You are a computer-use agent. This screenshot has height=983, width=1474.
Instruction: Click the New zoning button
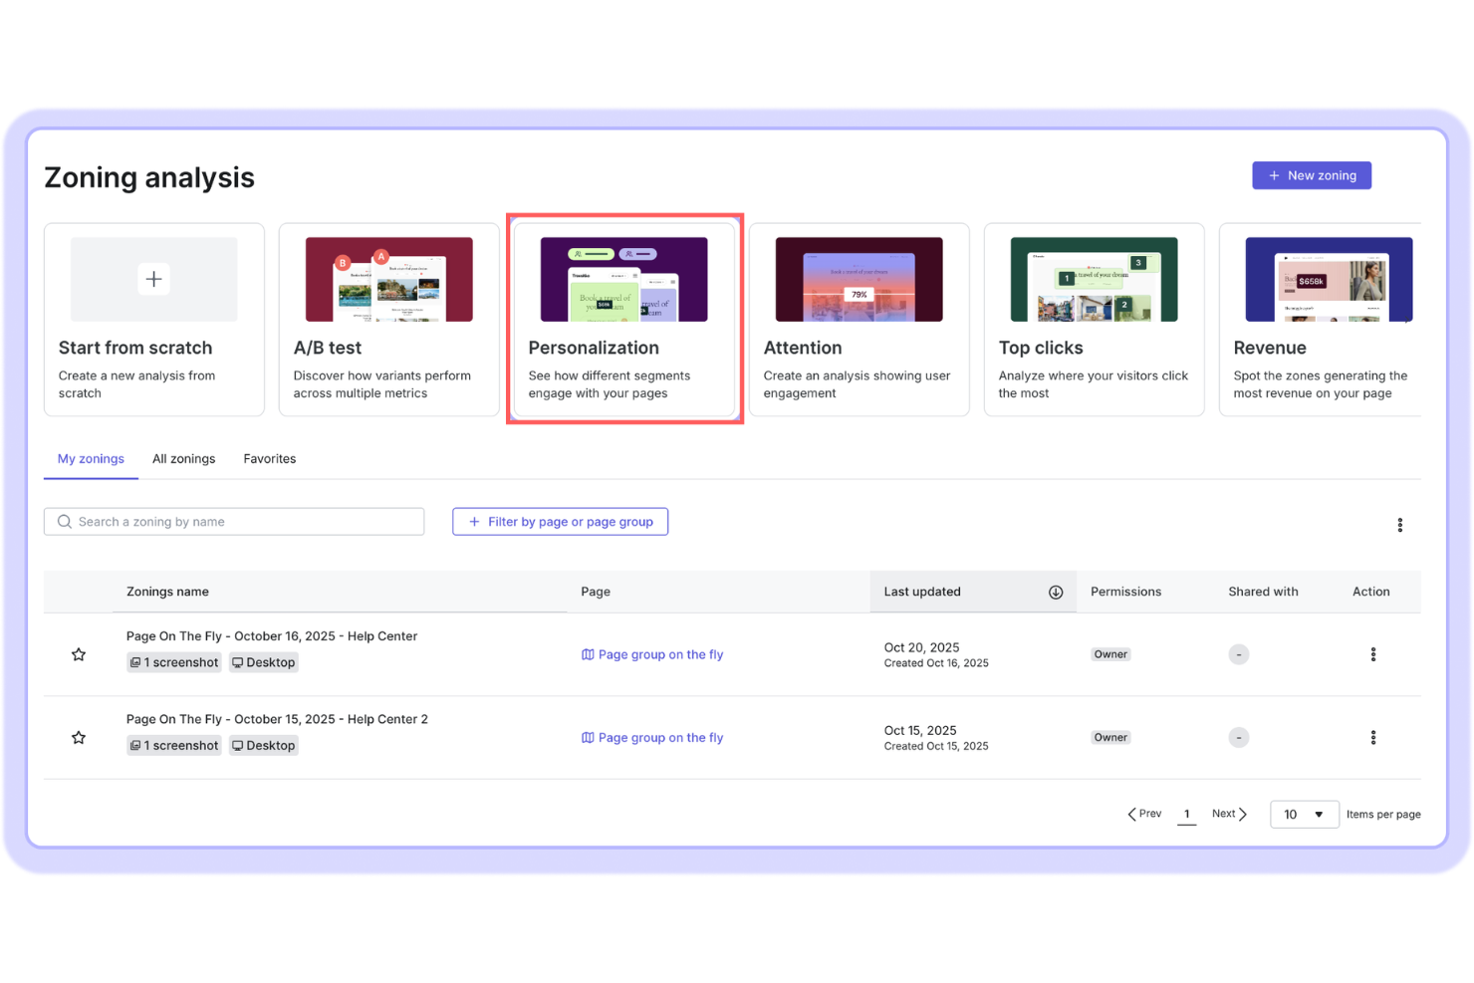(1311, 175)
